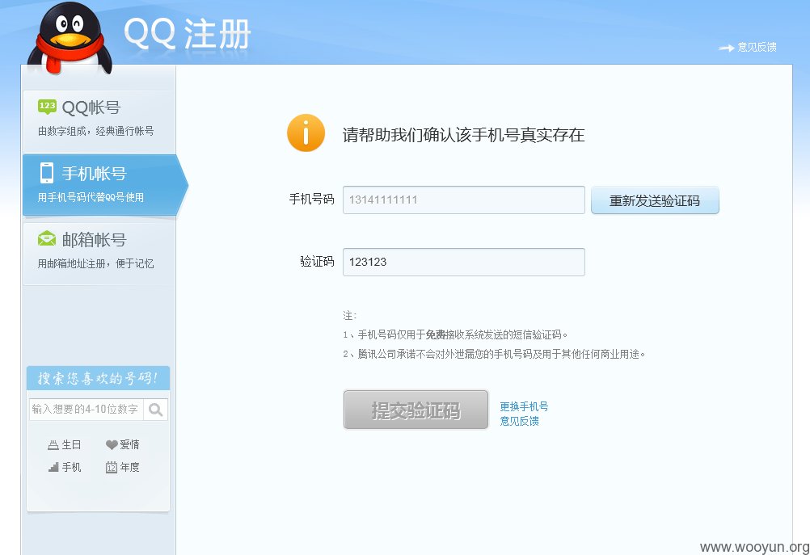The image size is (810, 555).
Task: Click the 搜索您喜欢的号码 banner
Action: pyautogui.click(x=98, y=378)
